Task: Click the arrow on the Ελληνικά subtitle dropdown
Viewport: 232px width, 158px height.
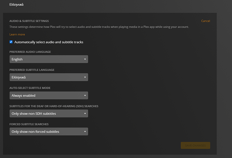Action: point(85,77)
